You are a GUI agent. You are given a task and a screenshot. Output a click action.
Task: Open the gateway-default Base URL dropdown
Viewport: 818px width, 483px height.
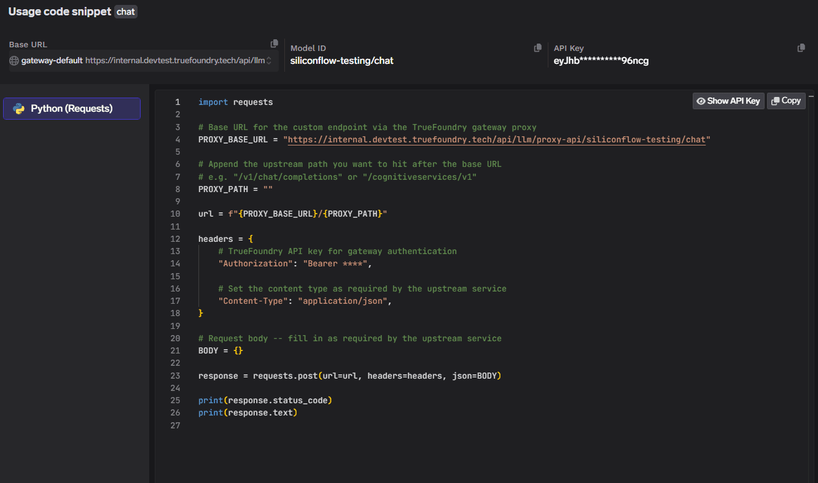click(144, 61)
